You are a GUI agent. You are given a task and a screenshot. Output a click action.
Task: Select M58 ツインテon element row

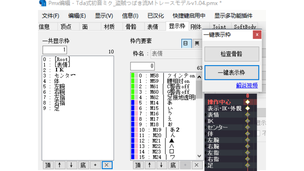click(x=163, y=76)
